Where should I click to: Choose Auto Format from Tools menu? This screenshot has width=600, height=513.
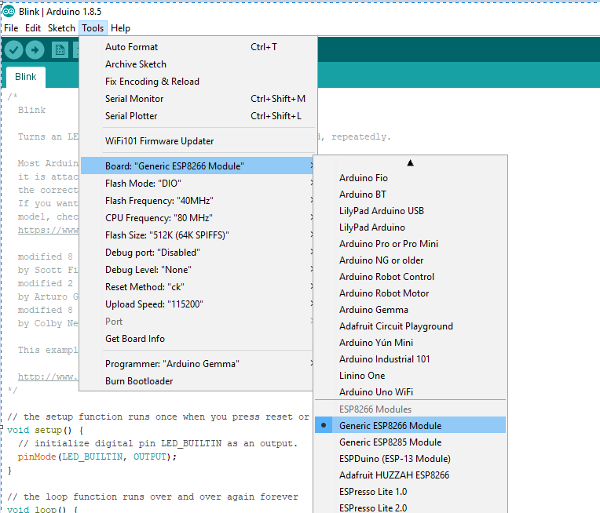pos(198,47)
